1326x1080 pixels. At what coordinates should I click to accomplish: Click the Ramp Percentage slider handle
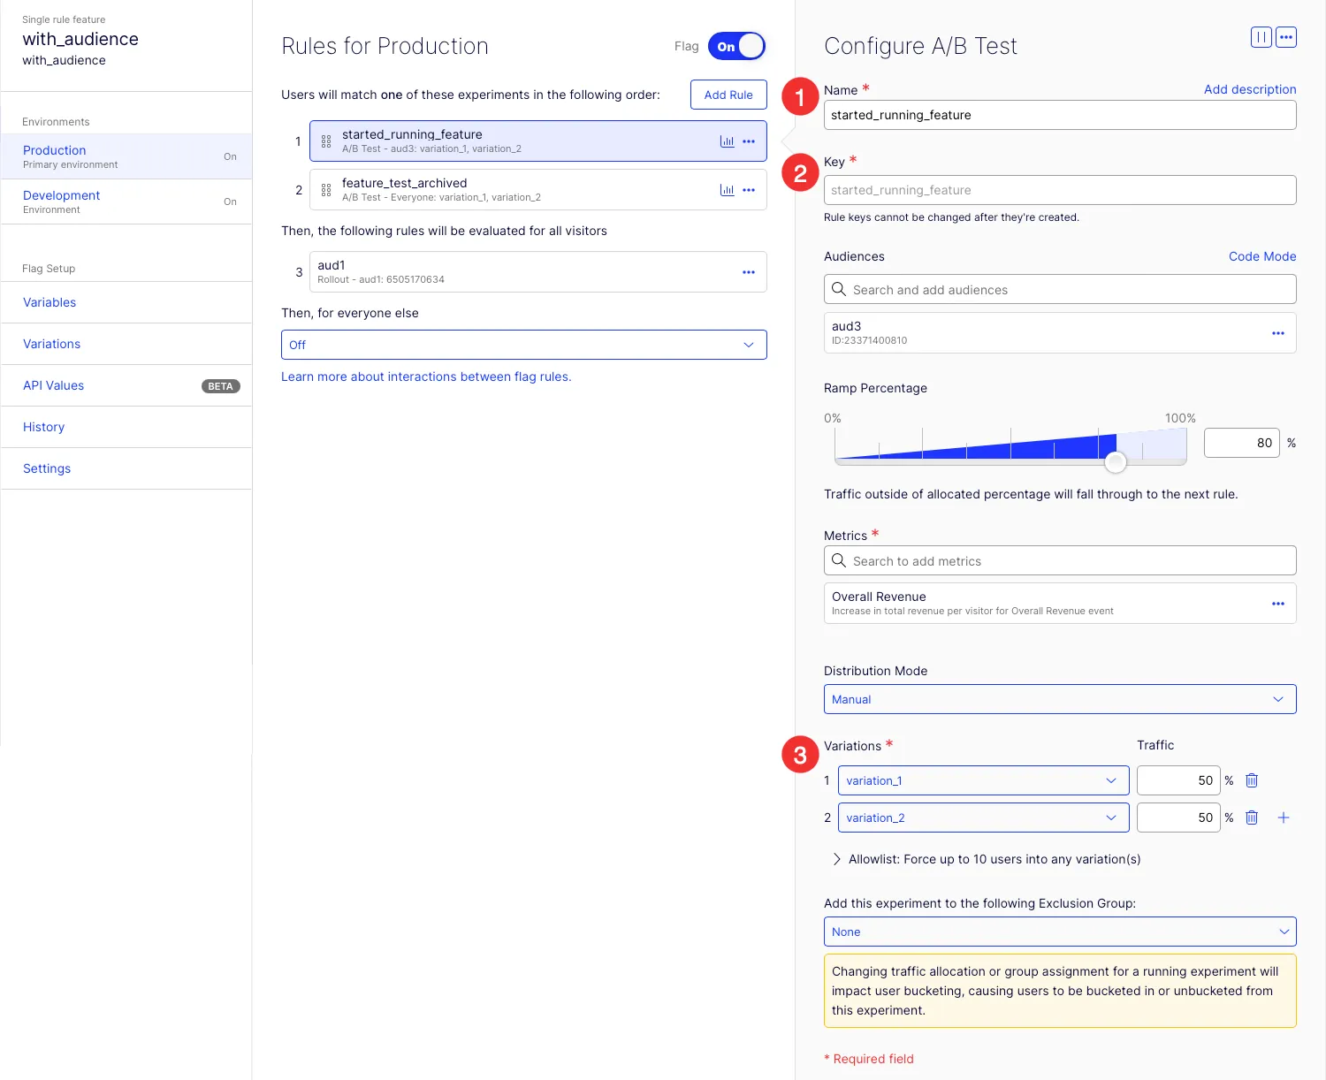point(1116,461)
